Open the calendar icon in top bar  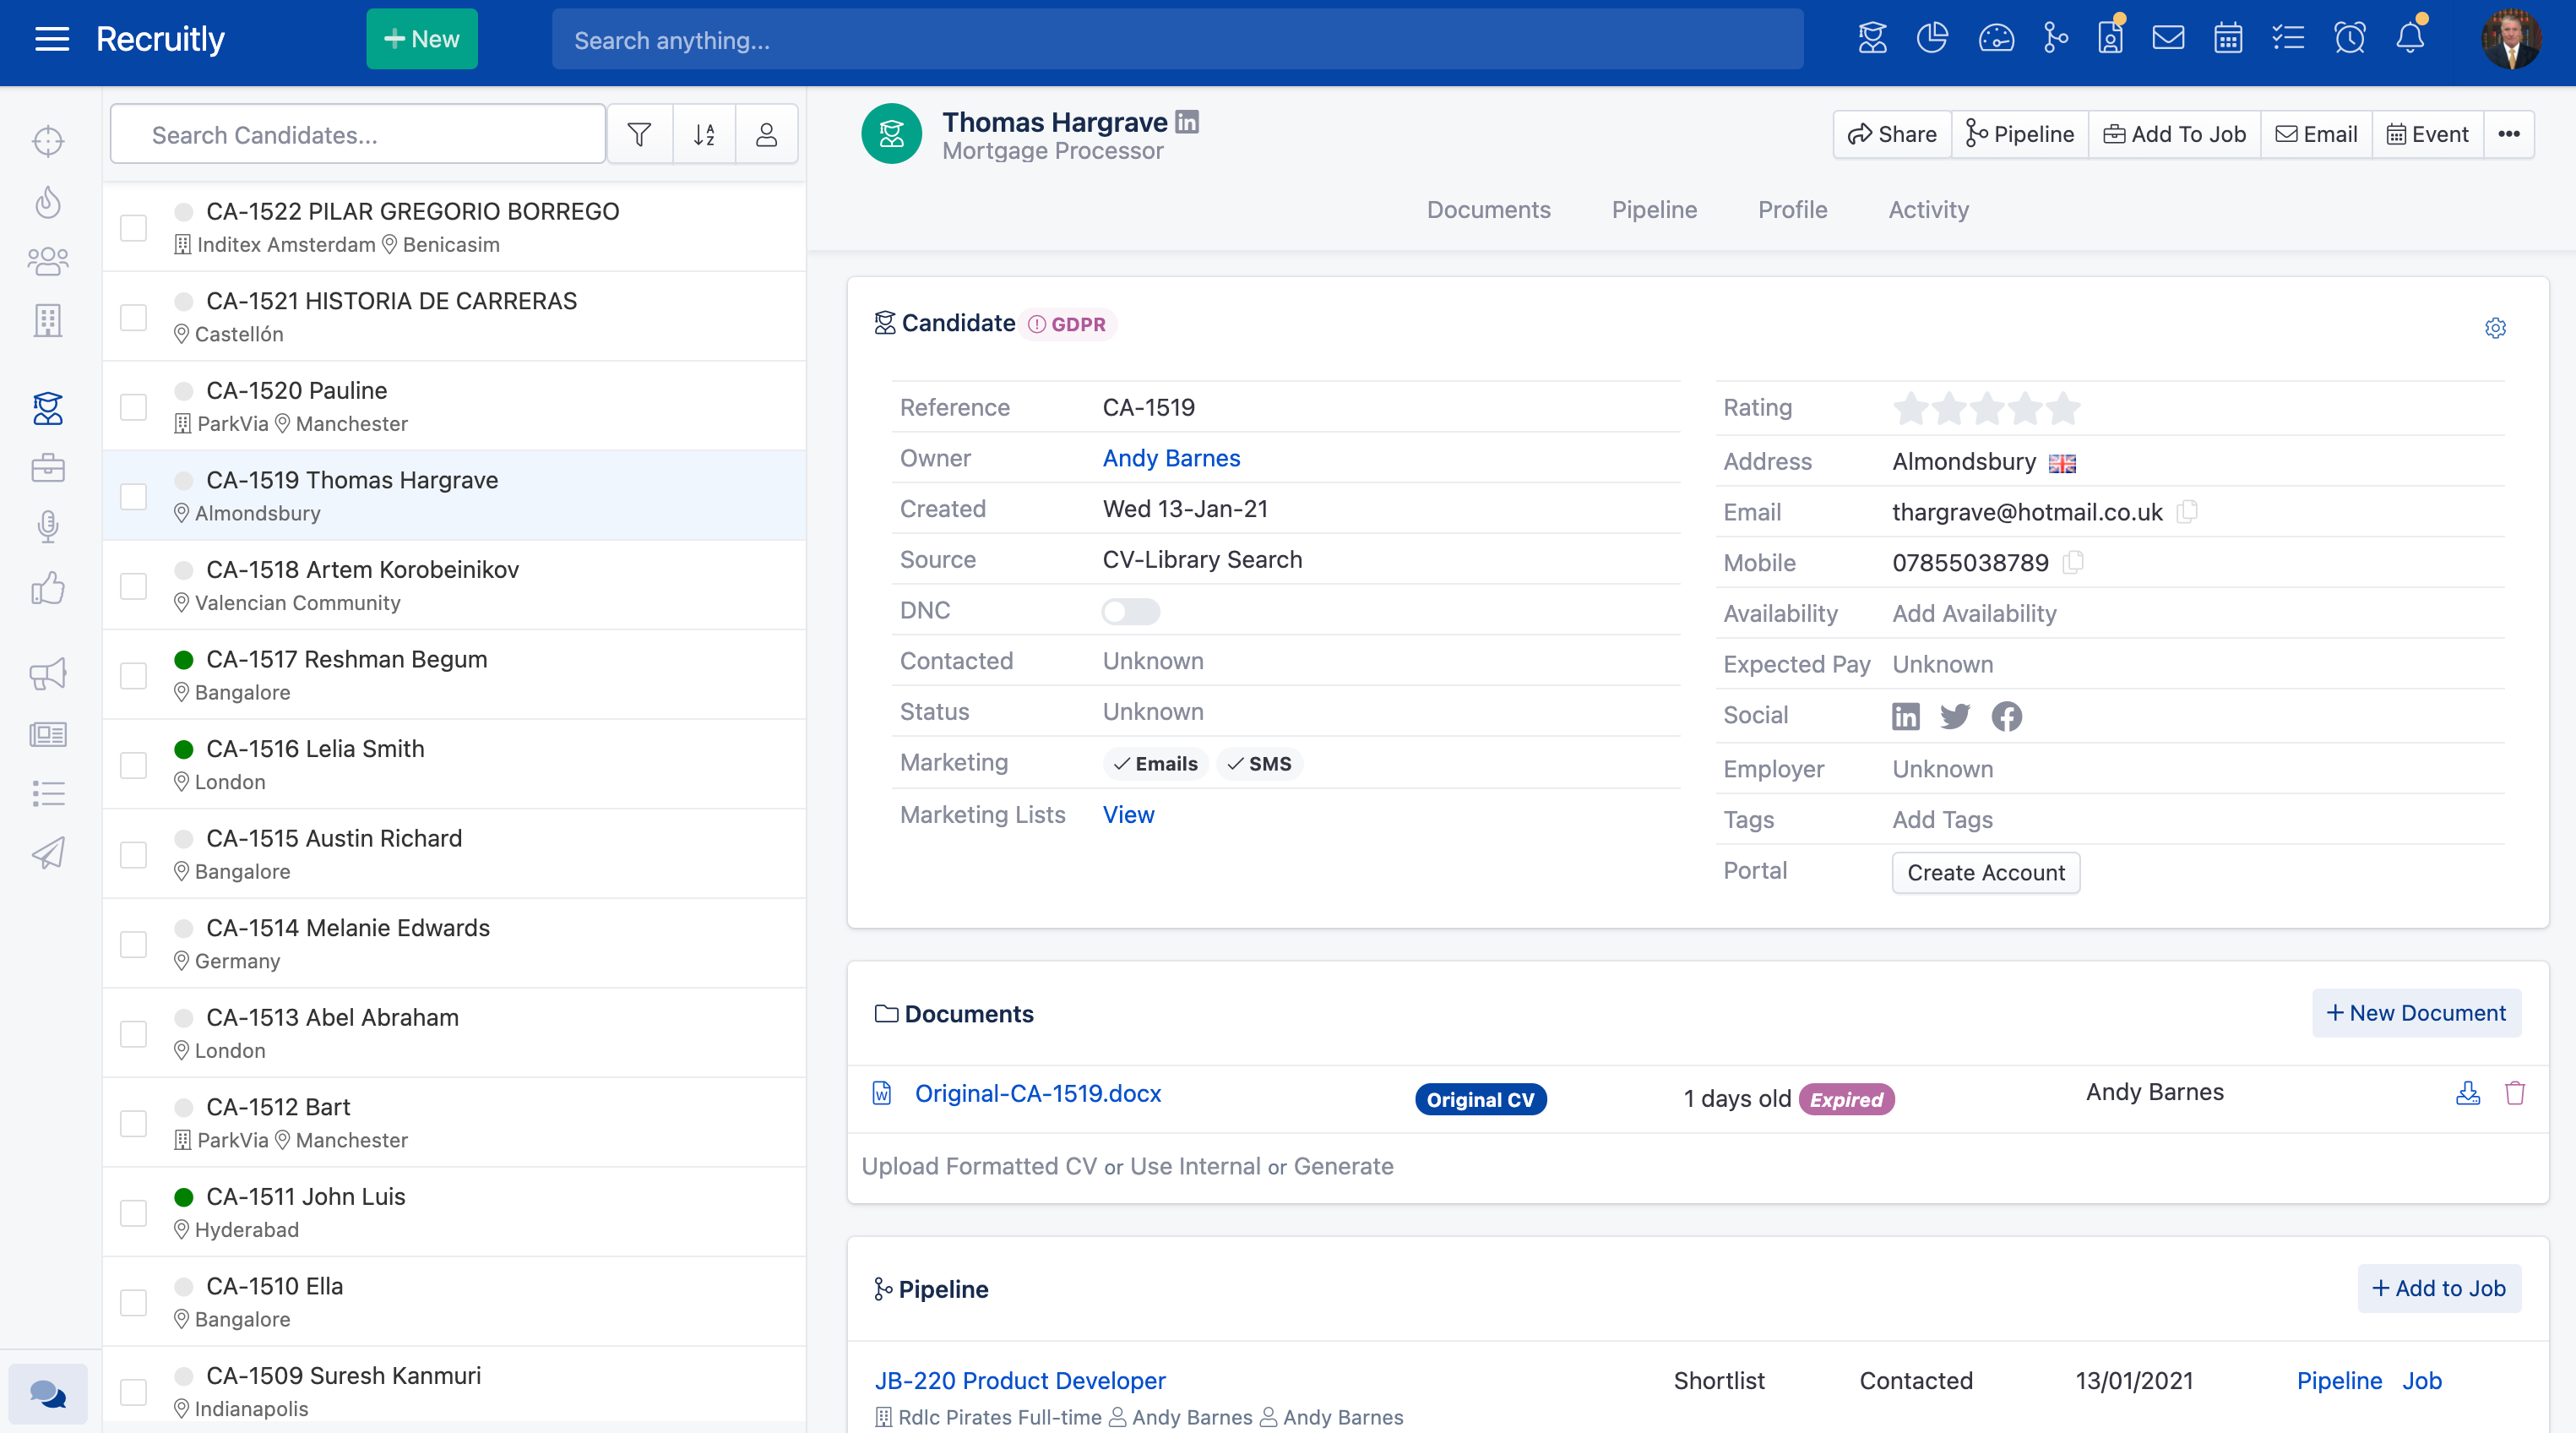click(x=2227, y=39)
